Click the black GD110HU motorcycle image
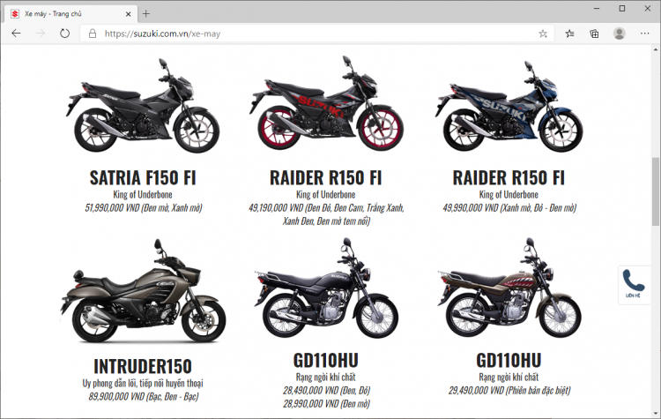 [326, 288]
